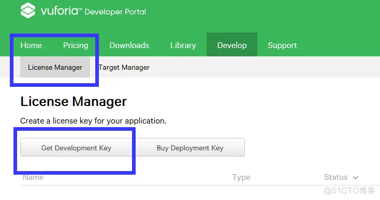Select the License Manager page heading

click(74, 102)
